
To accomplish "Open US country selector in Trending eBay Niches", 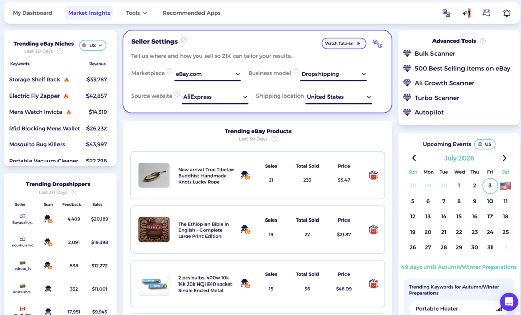I will (93, 46).
